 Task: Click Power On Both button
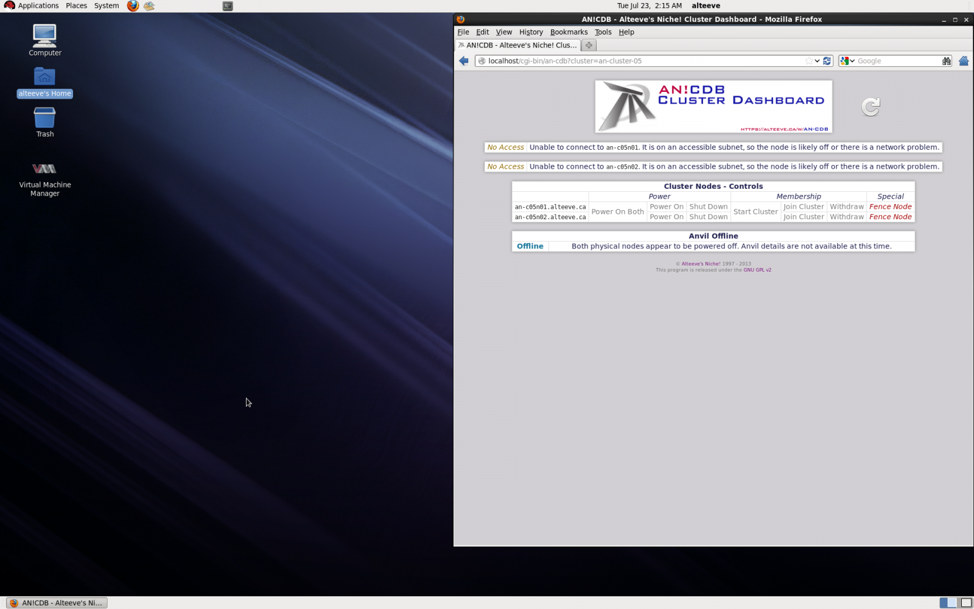617,212
